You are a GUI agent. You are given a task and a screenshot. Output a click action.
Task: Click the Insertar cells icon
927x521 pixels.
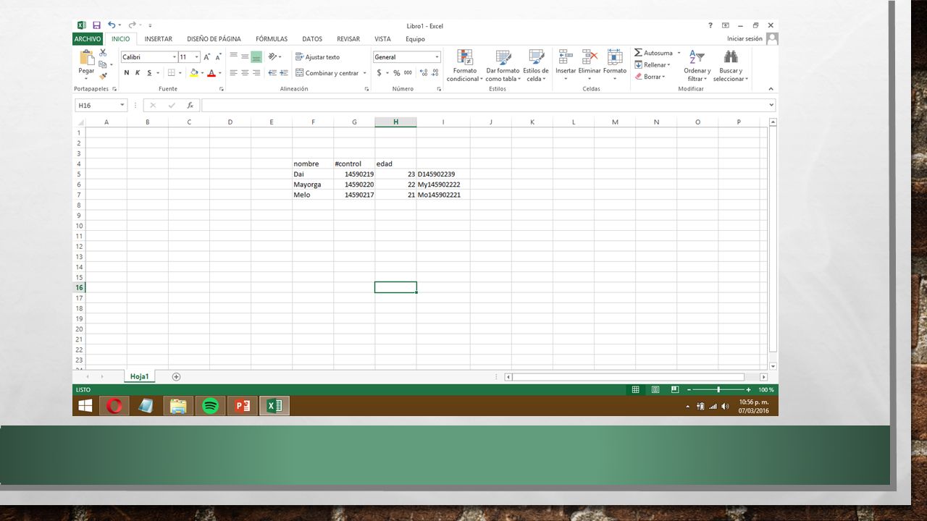point(566,57)
